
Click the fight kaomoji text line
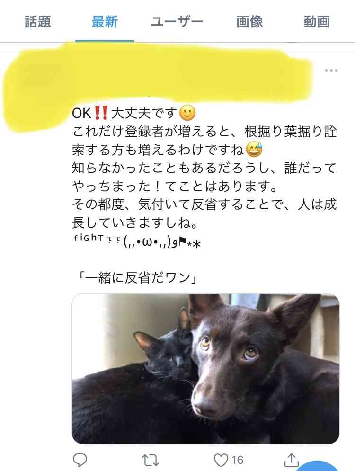137,241
